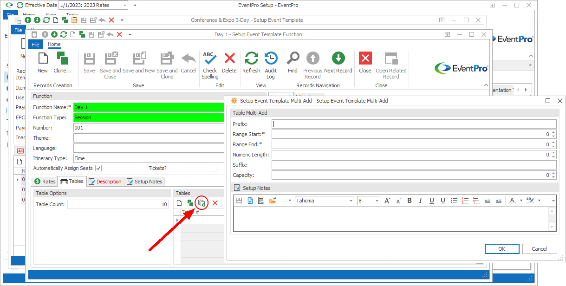Uncheck Automatically Assign Seats checkbox

coord(98,168)
